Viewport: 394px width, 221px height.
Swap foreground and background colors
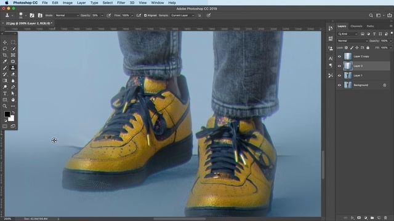pos(13,113)
